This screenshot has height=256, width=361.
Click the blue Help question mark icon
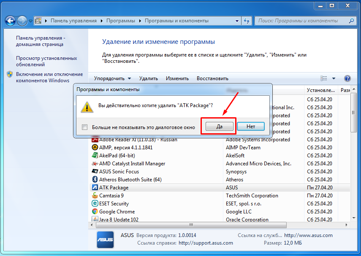pos(347,78)
